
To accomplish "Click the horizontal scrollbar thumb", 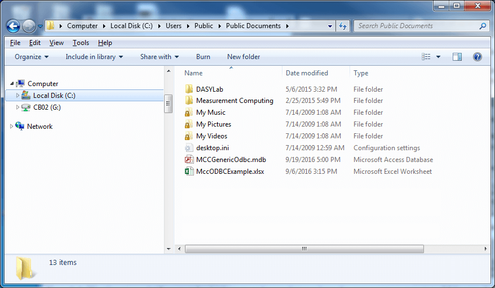I will pos(303,249).
